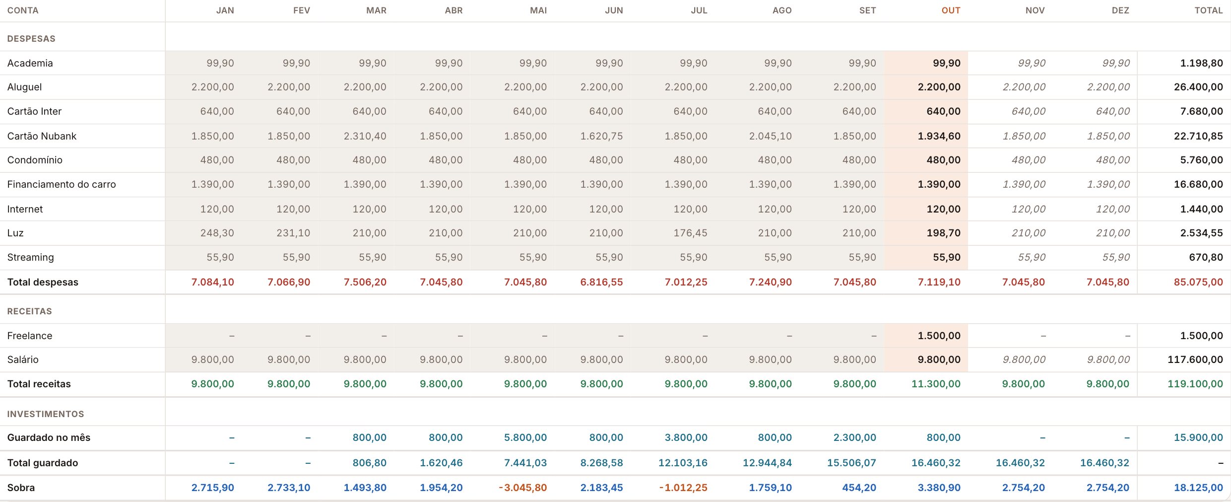Click the Academia row label
This screenshot has height=502, width=1231.
pos(30,63)
